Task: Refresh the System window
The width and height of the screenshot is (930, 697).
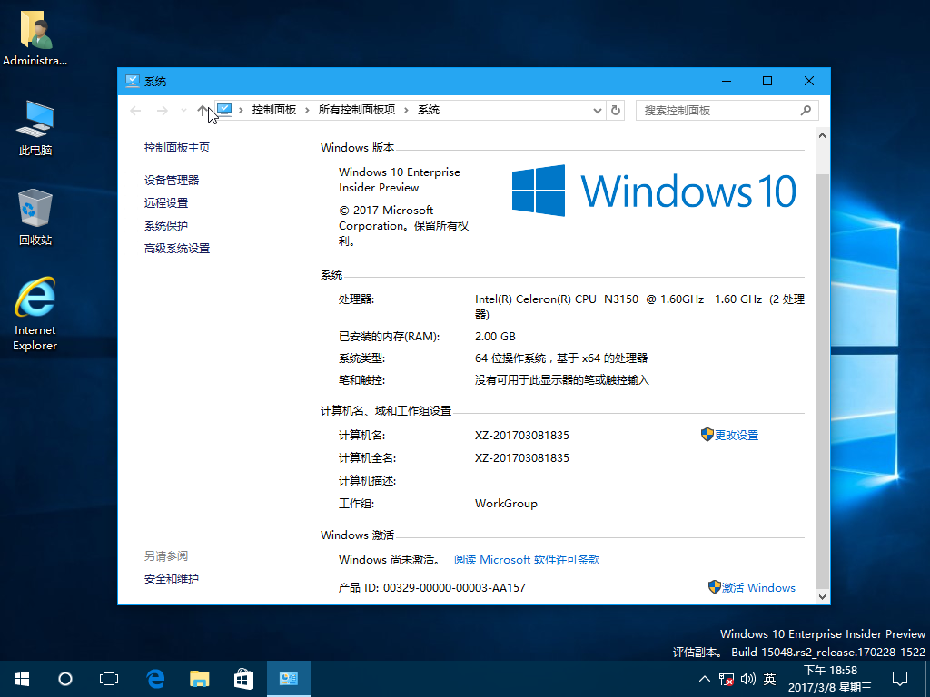Action: pyautogui.click(x=616, y=110)
